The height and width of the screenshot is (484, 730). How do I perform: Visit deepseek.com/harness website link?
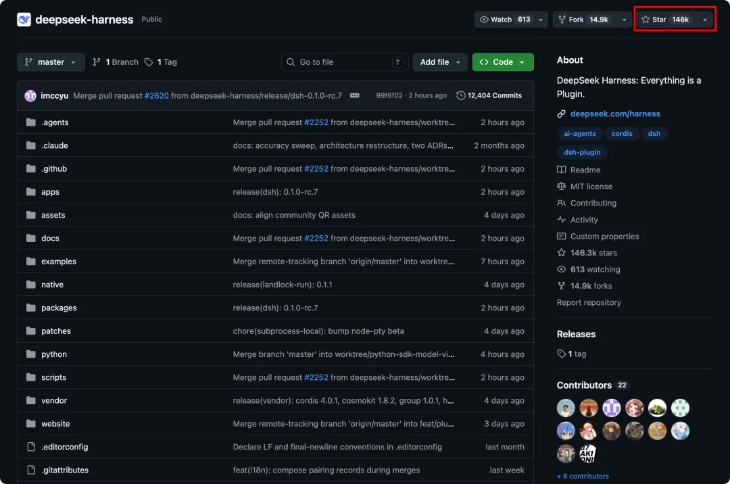[x=615, y=114]
